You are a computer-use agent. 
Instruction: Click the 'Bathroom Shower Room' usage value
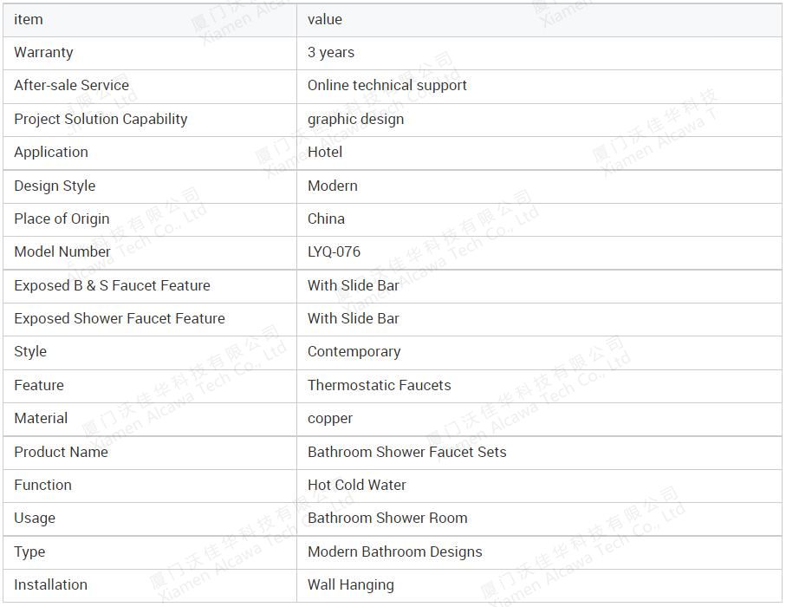387,519
